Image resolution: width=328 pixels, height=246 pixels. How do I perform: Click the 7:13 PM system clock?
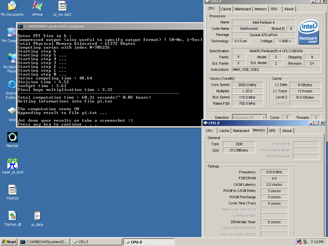317,242
